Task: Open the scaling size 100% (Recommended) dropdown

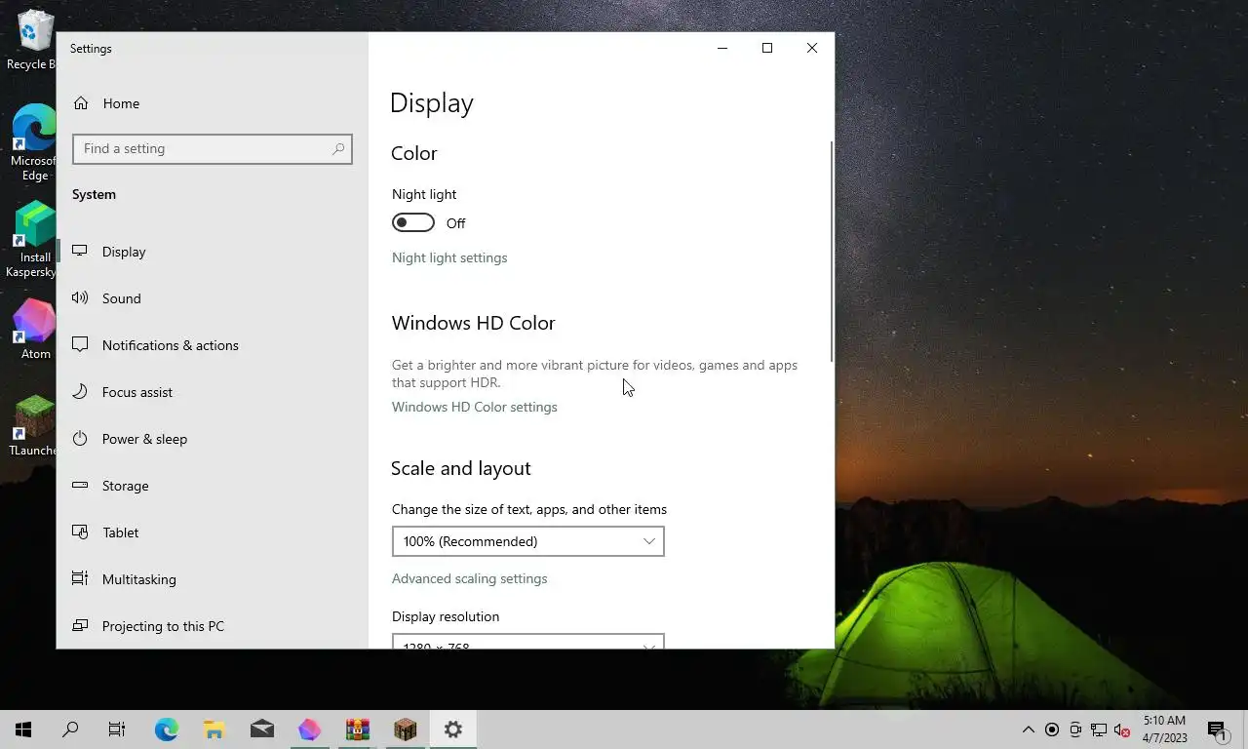Action: click(528, 541)
